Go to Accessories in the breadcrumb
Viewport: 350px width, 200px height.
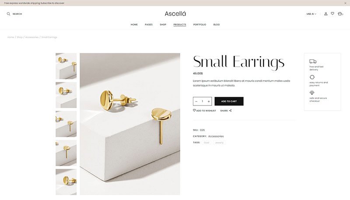[x=32, y=37]
